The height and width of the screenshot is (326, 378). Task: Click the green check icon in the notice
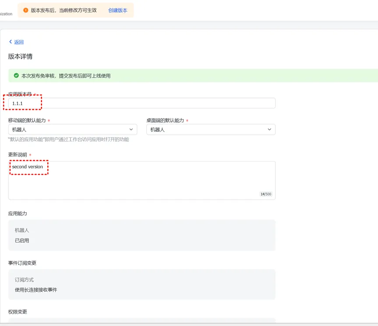pyautogui.click(x=16, y=76)
